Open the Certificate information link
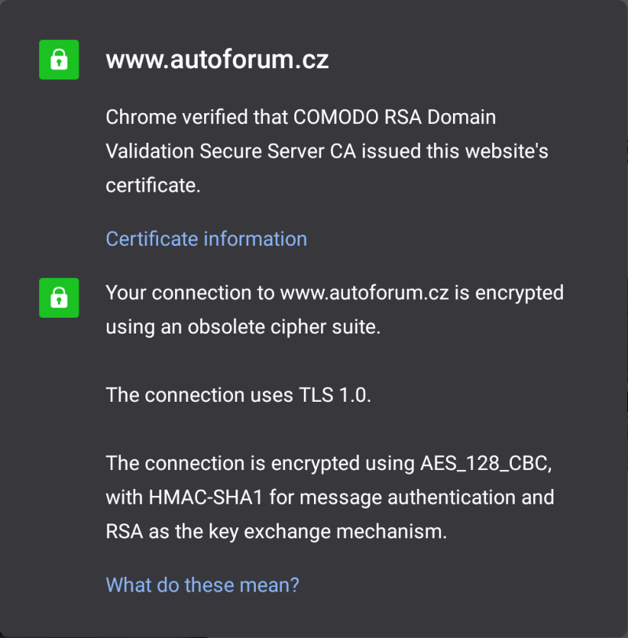Screen dimensions: 628x638 [206, 239]
